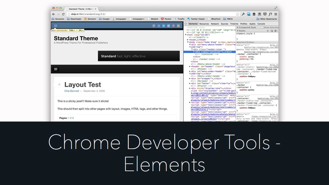Open Chip Bennett author link
Image resolution: width=329 pixels, height=185 pixels.
tap(71, 91)
